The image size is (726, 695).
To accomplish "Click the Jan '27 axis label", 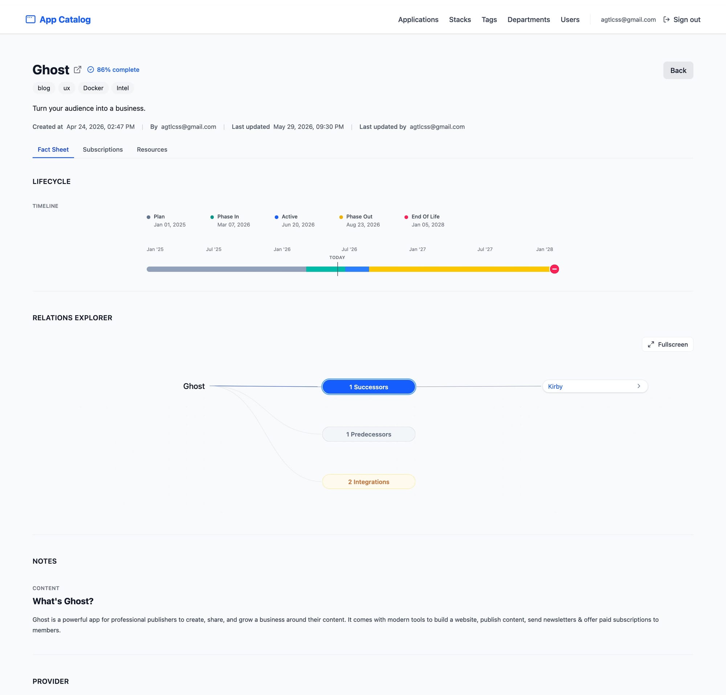I will 417,250.
